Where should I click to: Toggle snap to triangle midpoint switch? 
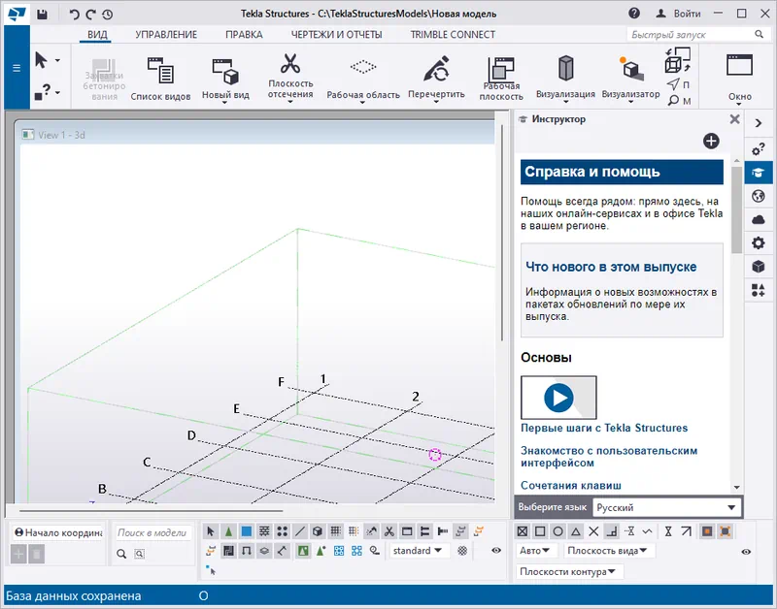coord(576,531)
